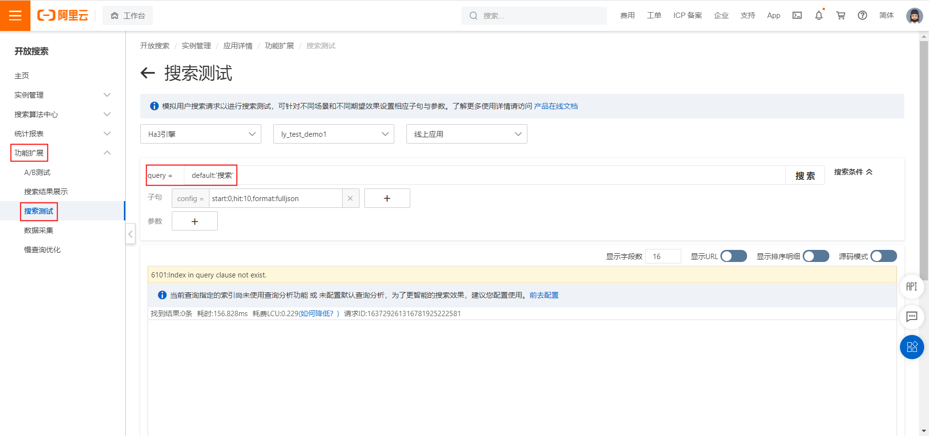Open the Cloud Shell terminal icon
This screenshot has height=436, width=929.
(797, 15)
